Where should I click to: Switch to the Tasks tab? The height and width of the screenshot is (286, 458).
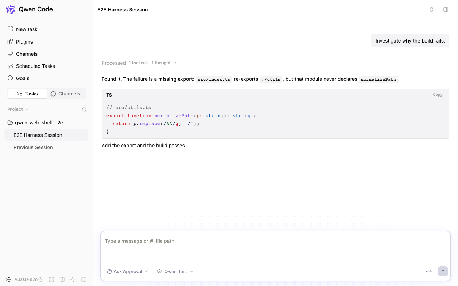[27, 94]
